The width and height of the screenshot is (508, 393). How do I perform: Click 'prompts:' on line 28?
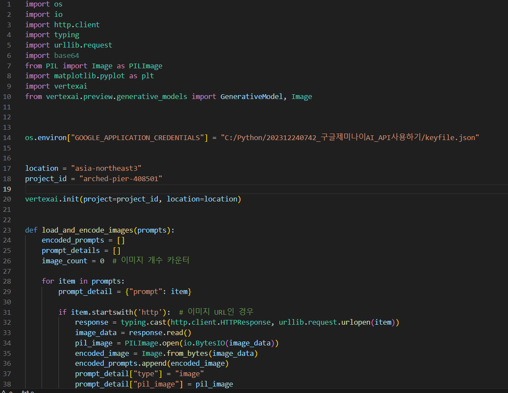point(108,281)
